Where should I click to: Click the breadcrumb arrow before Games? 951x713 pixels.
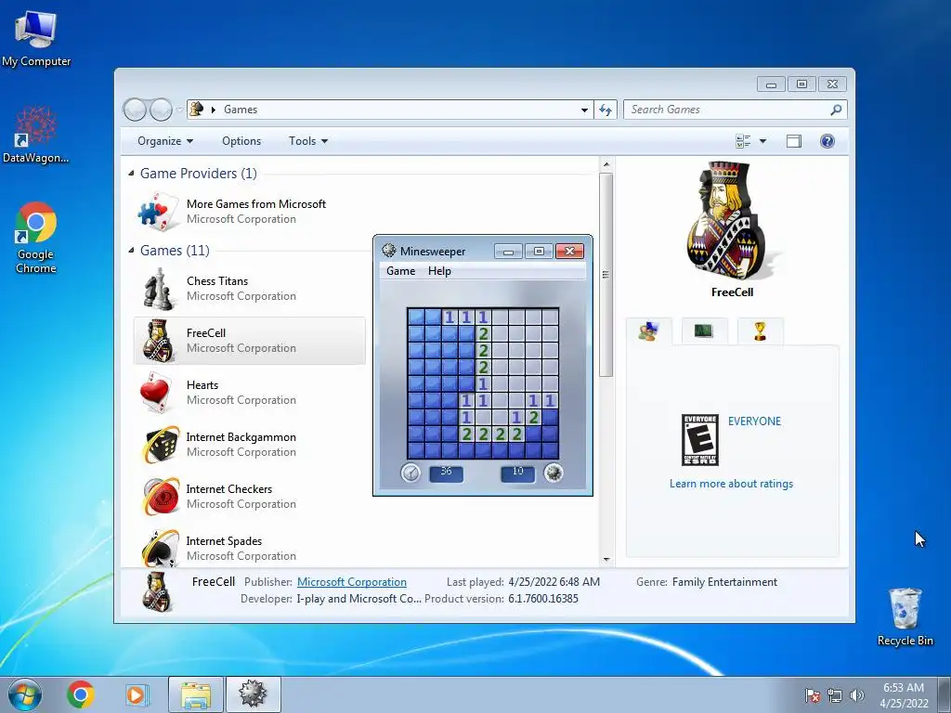(214, 110)
